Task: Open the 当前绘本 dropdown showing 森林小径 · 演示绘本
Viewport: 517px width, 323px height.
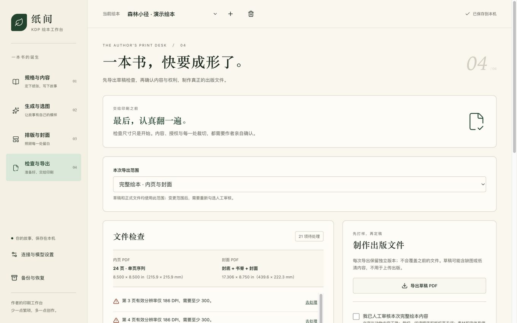Action: (x=172, y=14)
